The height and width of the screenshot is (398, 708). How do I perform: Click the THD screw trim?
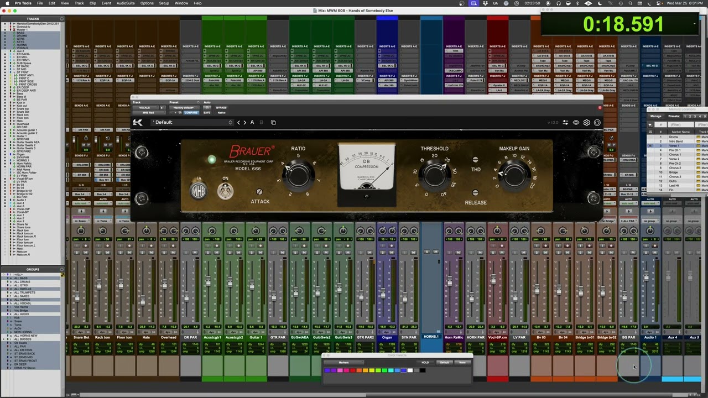(475, 160)
